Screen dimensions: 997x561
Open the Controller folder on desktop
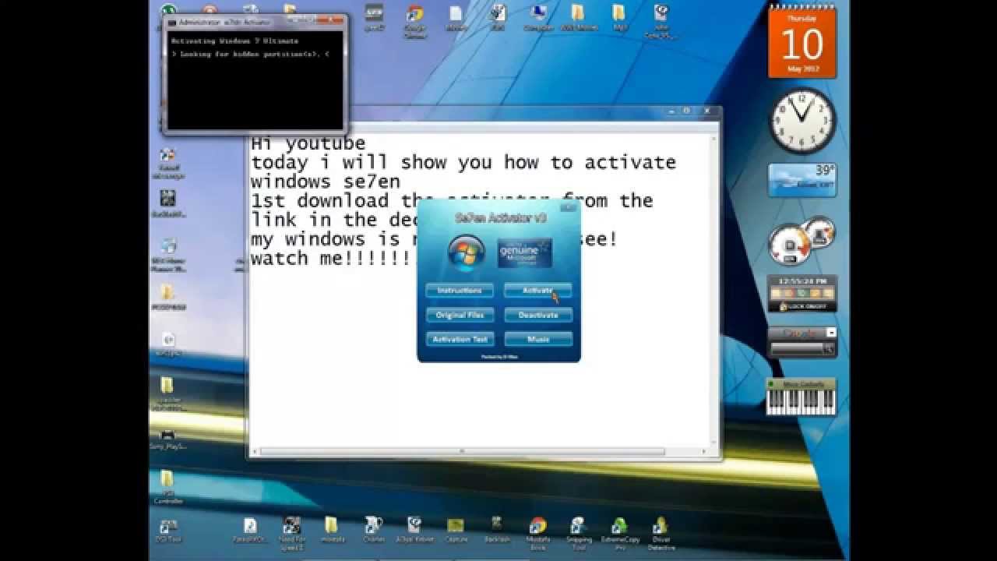tap(167, 487)
